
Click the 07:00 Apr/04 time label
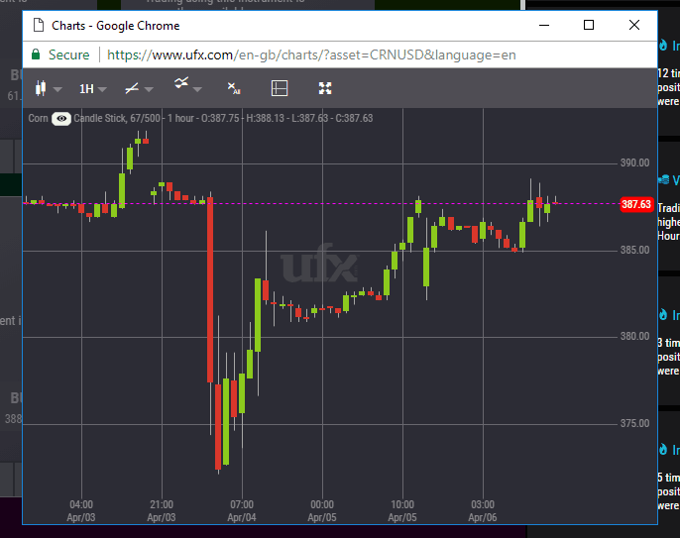(x=242, y=511)
